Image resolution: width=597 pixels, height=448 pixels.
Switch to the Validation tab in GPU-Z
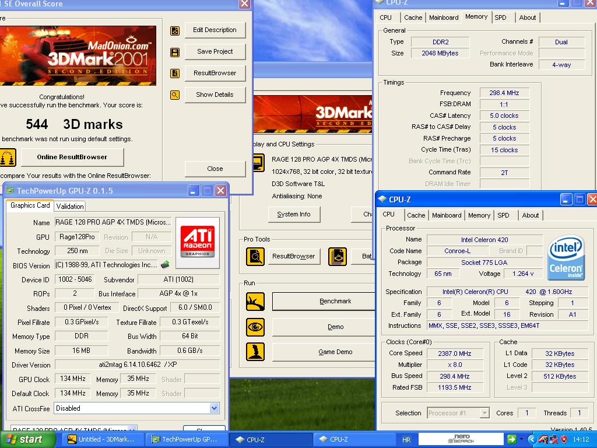pos(70,206)
